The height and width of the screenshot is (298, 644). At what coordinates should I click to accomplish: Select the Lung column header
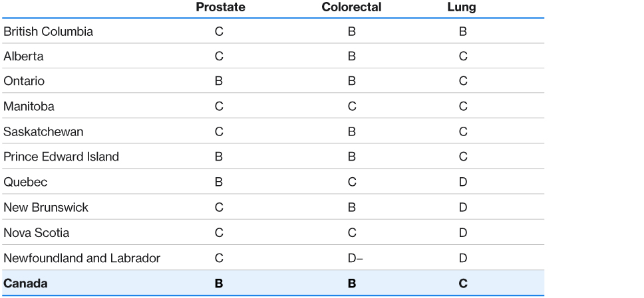(x=462, y=7)
